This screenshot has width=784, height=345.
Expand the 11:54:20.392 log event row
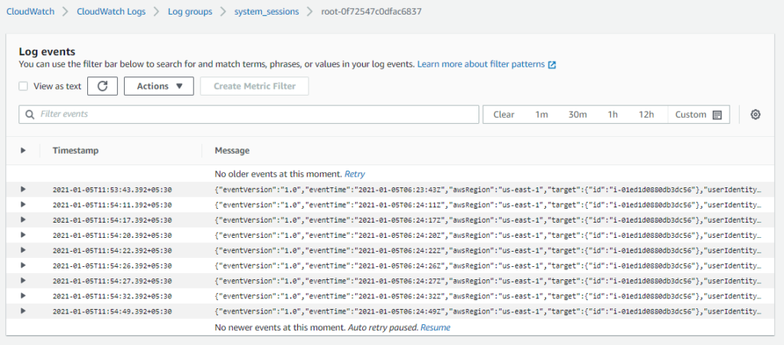[x=23, y=235]
